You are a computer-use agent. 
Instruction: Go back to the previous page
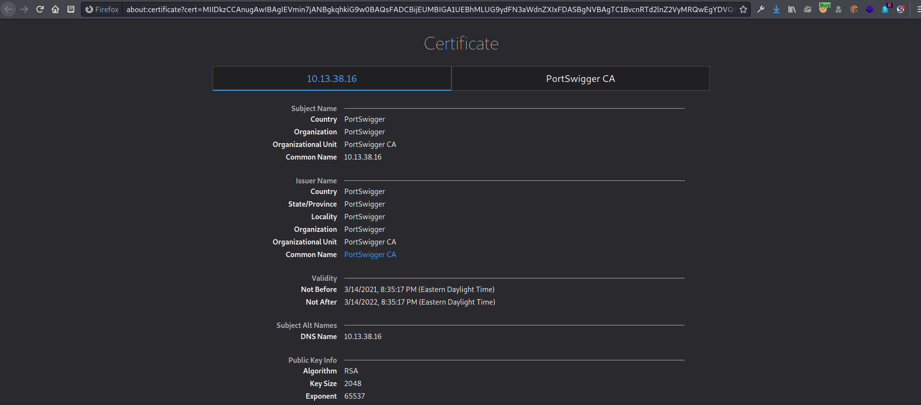tap(8, 9)
